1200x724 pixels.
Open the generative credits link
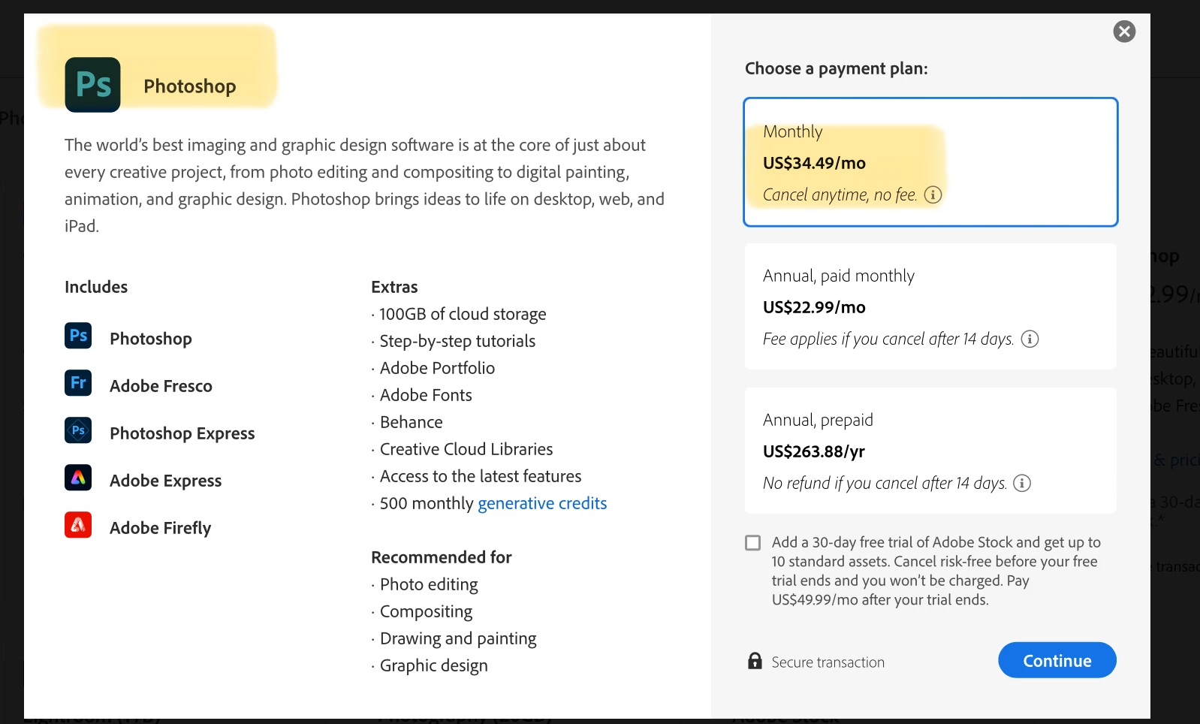(x=542, y=504)
